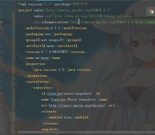This screenshot has width=155, height=135.
Task: Click line number 4 in the gutter
Action: (1, 22)
